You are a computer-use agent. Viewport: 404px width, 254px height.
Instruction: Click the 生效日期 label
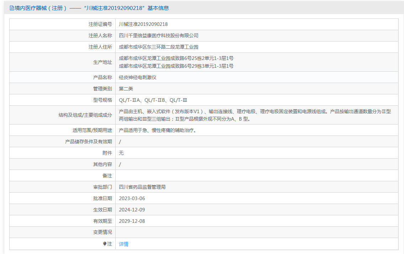pyautogui.click(x=102, y=210)
